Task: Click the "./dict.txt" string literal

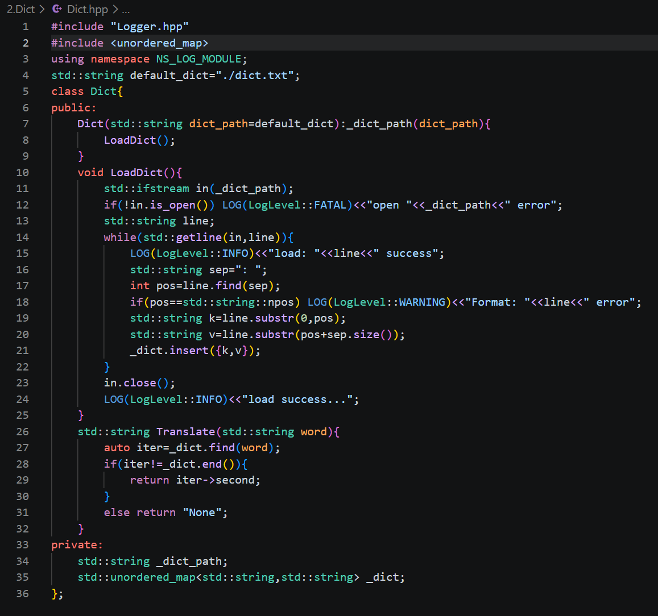Action: 254,76
